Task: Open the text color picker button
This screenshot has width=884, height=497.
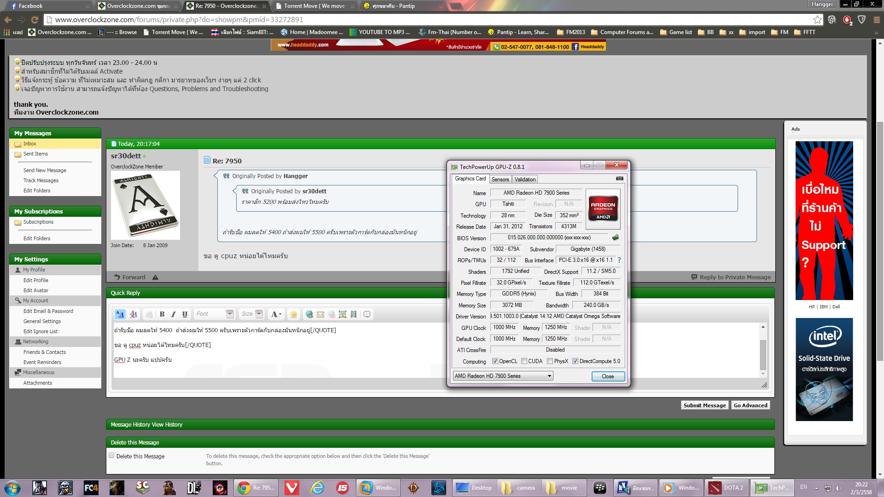Action: coord(276,314)
